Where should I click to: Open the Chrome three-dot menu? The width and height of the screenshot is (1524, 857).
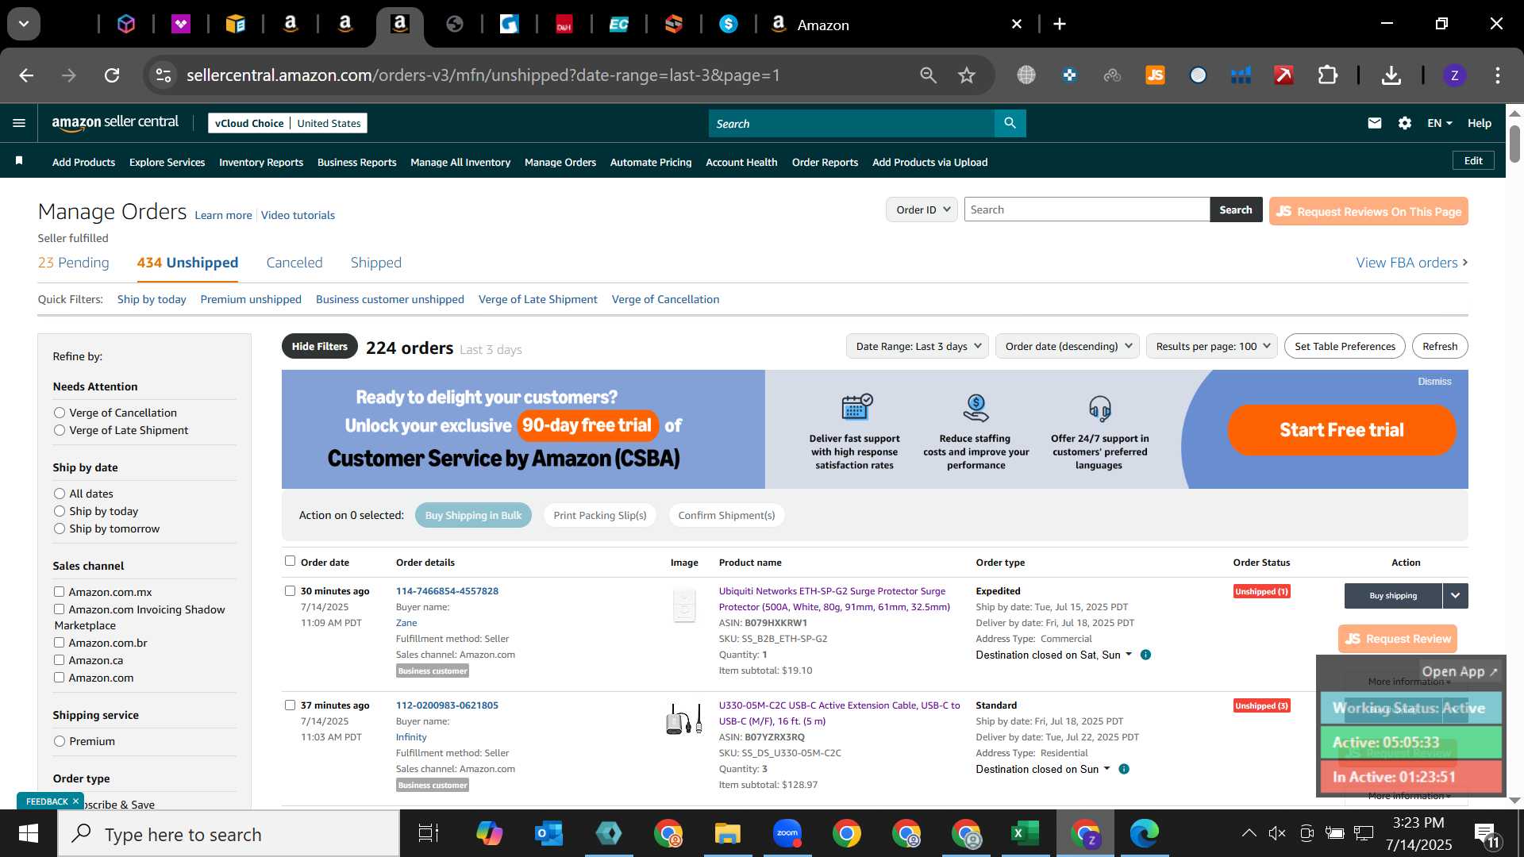(1497, 75)
